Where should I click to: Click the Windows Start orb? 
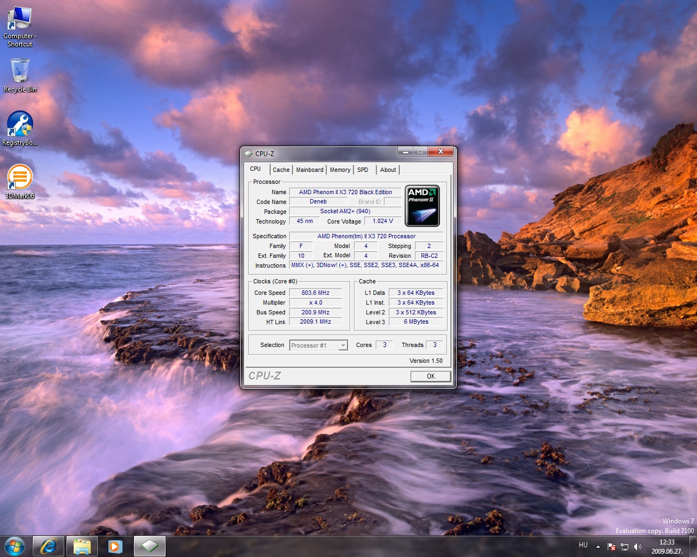15,546
